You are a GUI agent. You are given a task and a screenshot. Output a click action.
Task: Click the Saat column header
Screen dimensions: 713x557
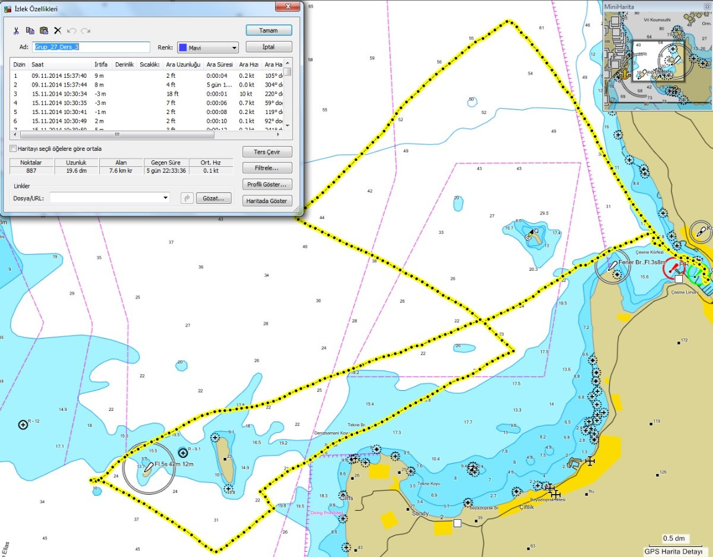[x=61, y=64]
